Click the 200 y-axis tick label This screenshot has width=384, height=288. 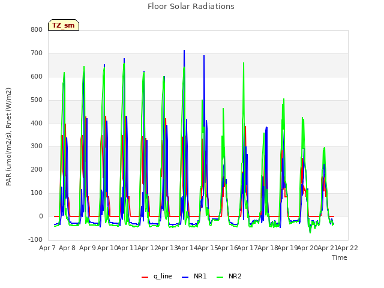tap(37, 169)
